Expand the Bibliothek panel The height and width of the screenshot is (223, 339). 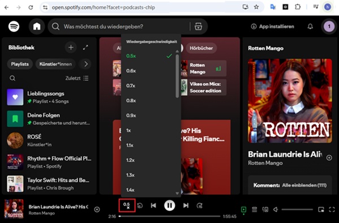[x=86, y=48]
